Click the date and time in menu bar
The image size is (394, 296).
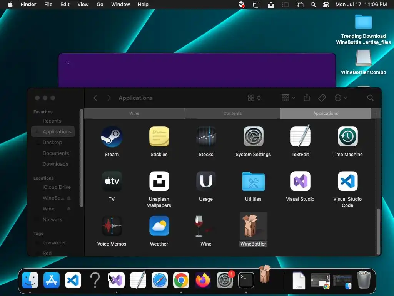pos(361,5)
